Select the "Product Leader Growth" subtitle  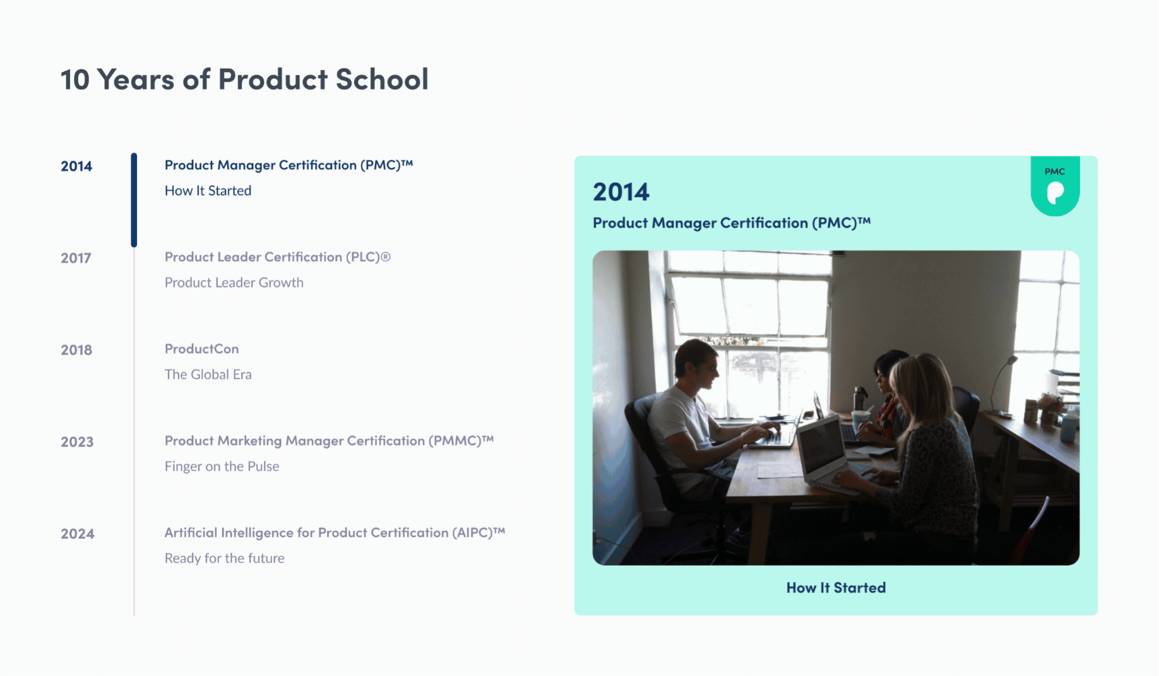(234, 283)
